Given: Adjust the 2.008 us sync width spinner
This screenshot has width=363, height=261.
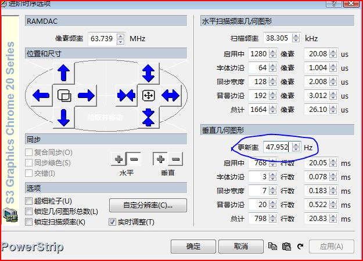Looking at the screenshot, I should [x=333, y=82].
